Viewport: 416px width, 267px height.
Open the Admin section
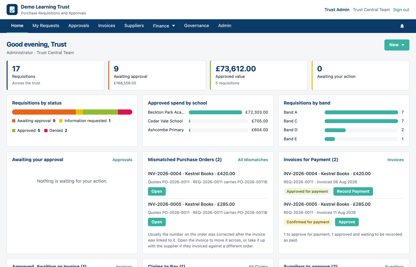[225, 26]
